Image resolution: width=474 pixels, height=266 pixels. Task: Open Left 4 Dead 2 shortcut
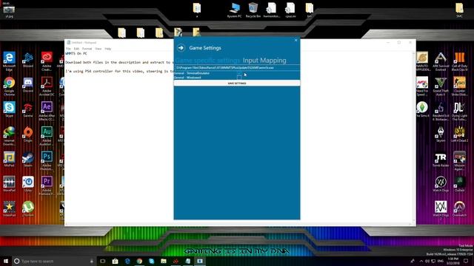[459, 134]
